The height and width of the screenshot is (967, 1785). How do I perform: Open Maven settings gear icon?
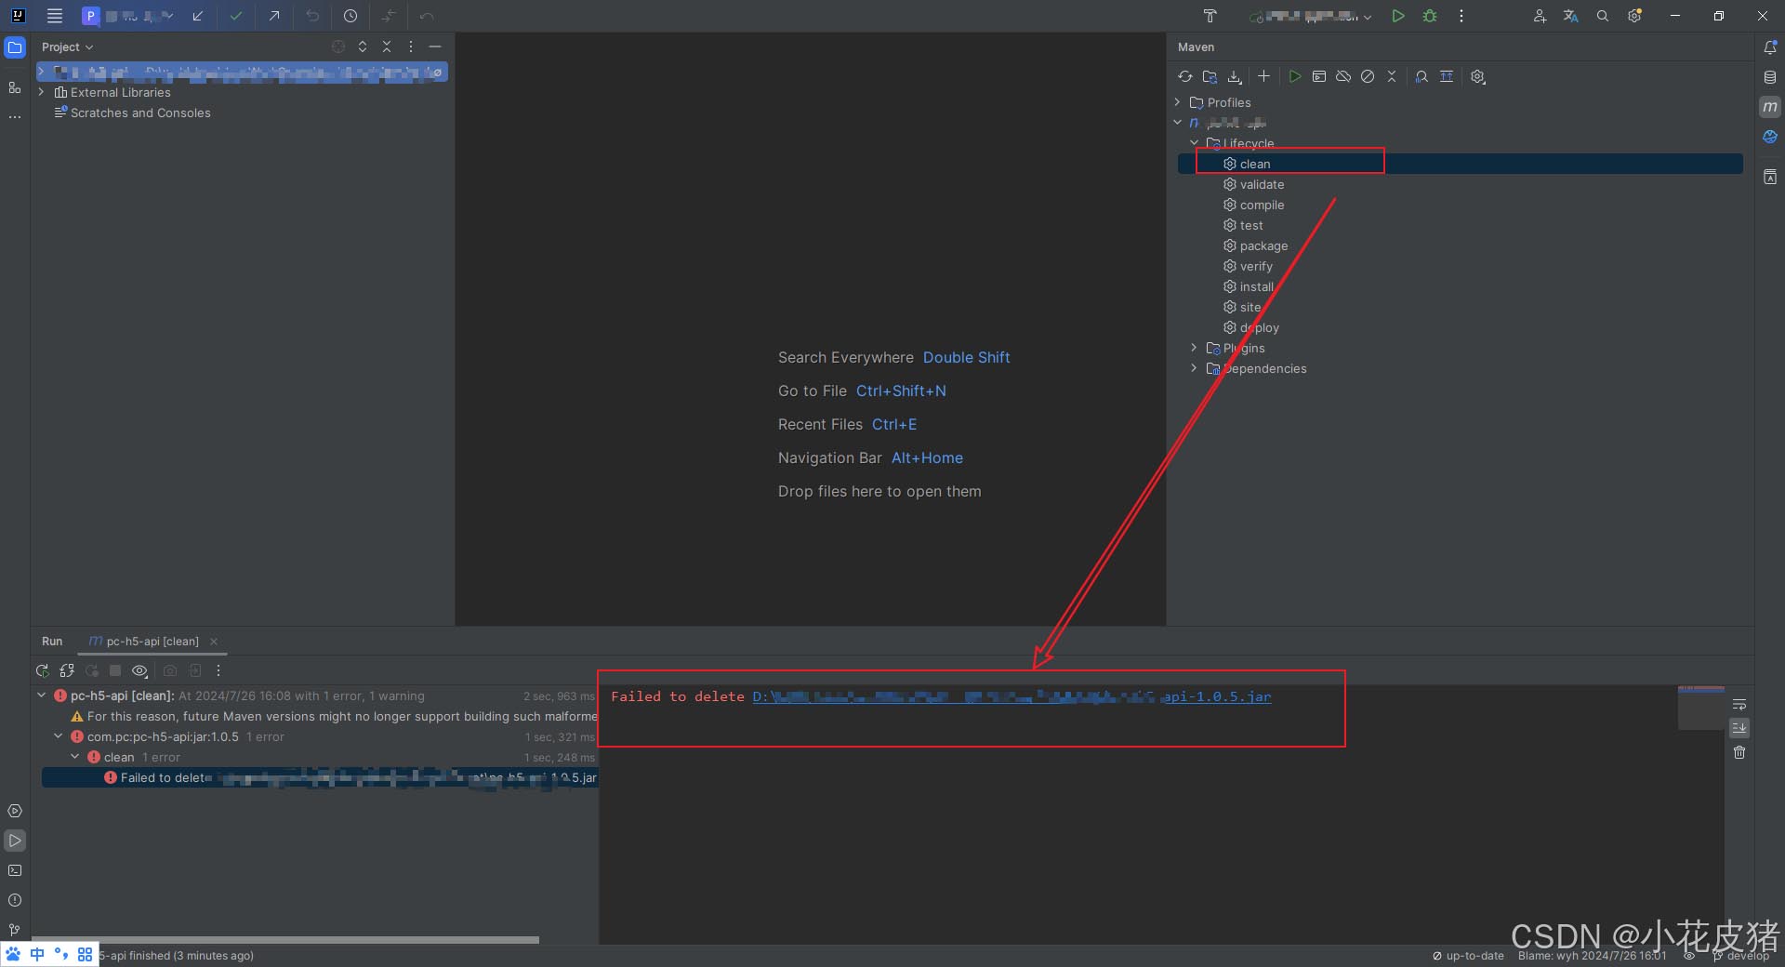[1478, 77]
